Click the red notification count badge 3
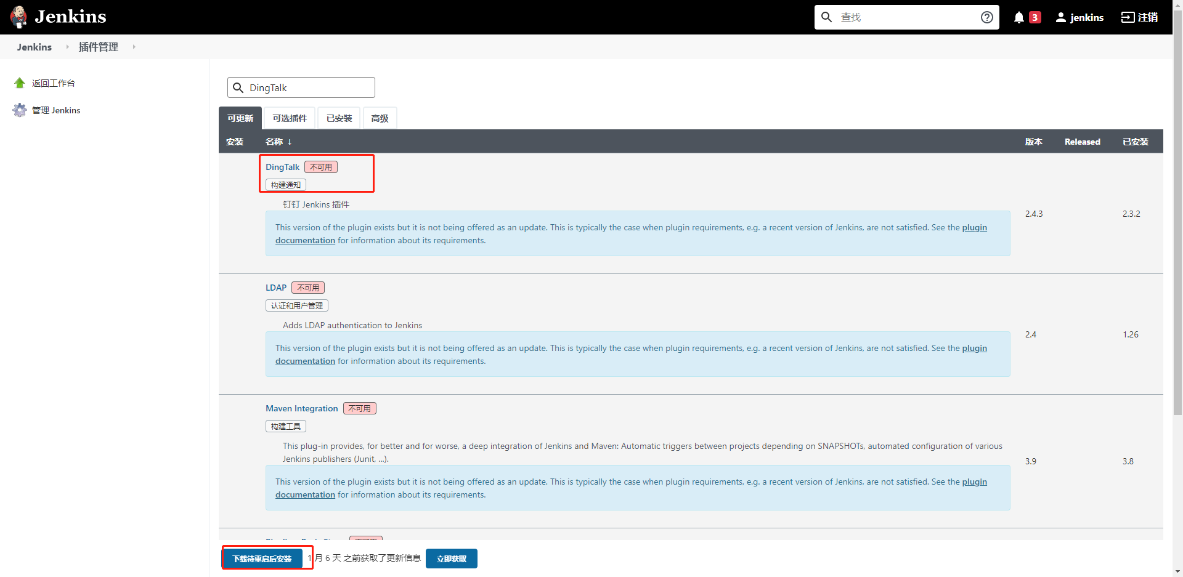The width and height of the screenshot is (1183, 577). [1035, 17]
